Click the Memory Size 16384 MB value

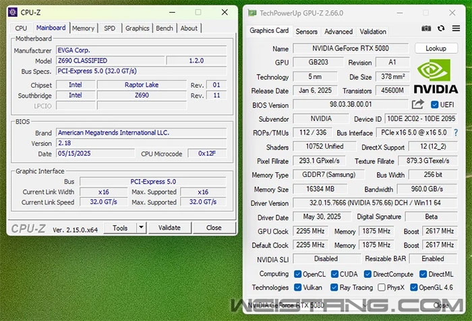[320, 188]
